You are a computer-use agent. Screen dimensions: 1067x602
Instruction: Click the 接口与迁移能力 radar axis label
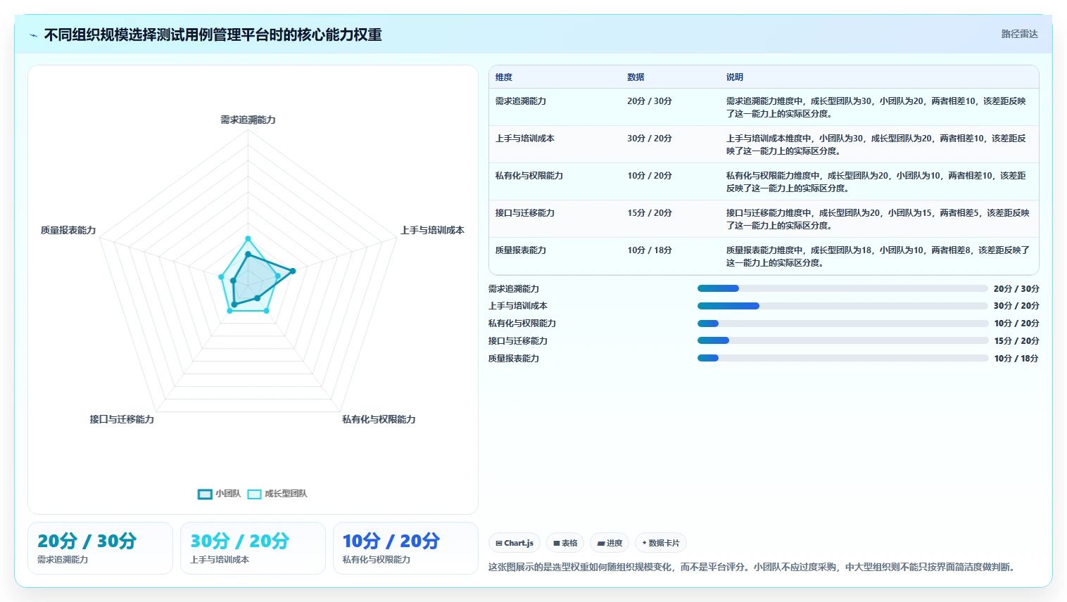click(x=122, y=419)
